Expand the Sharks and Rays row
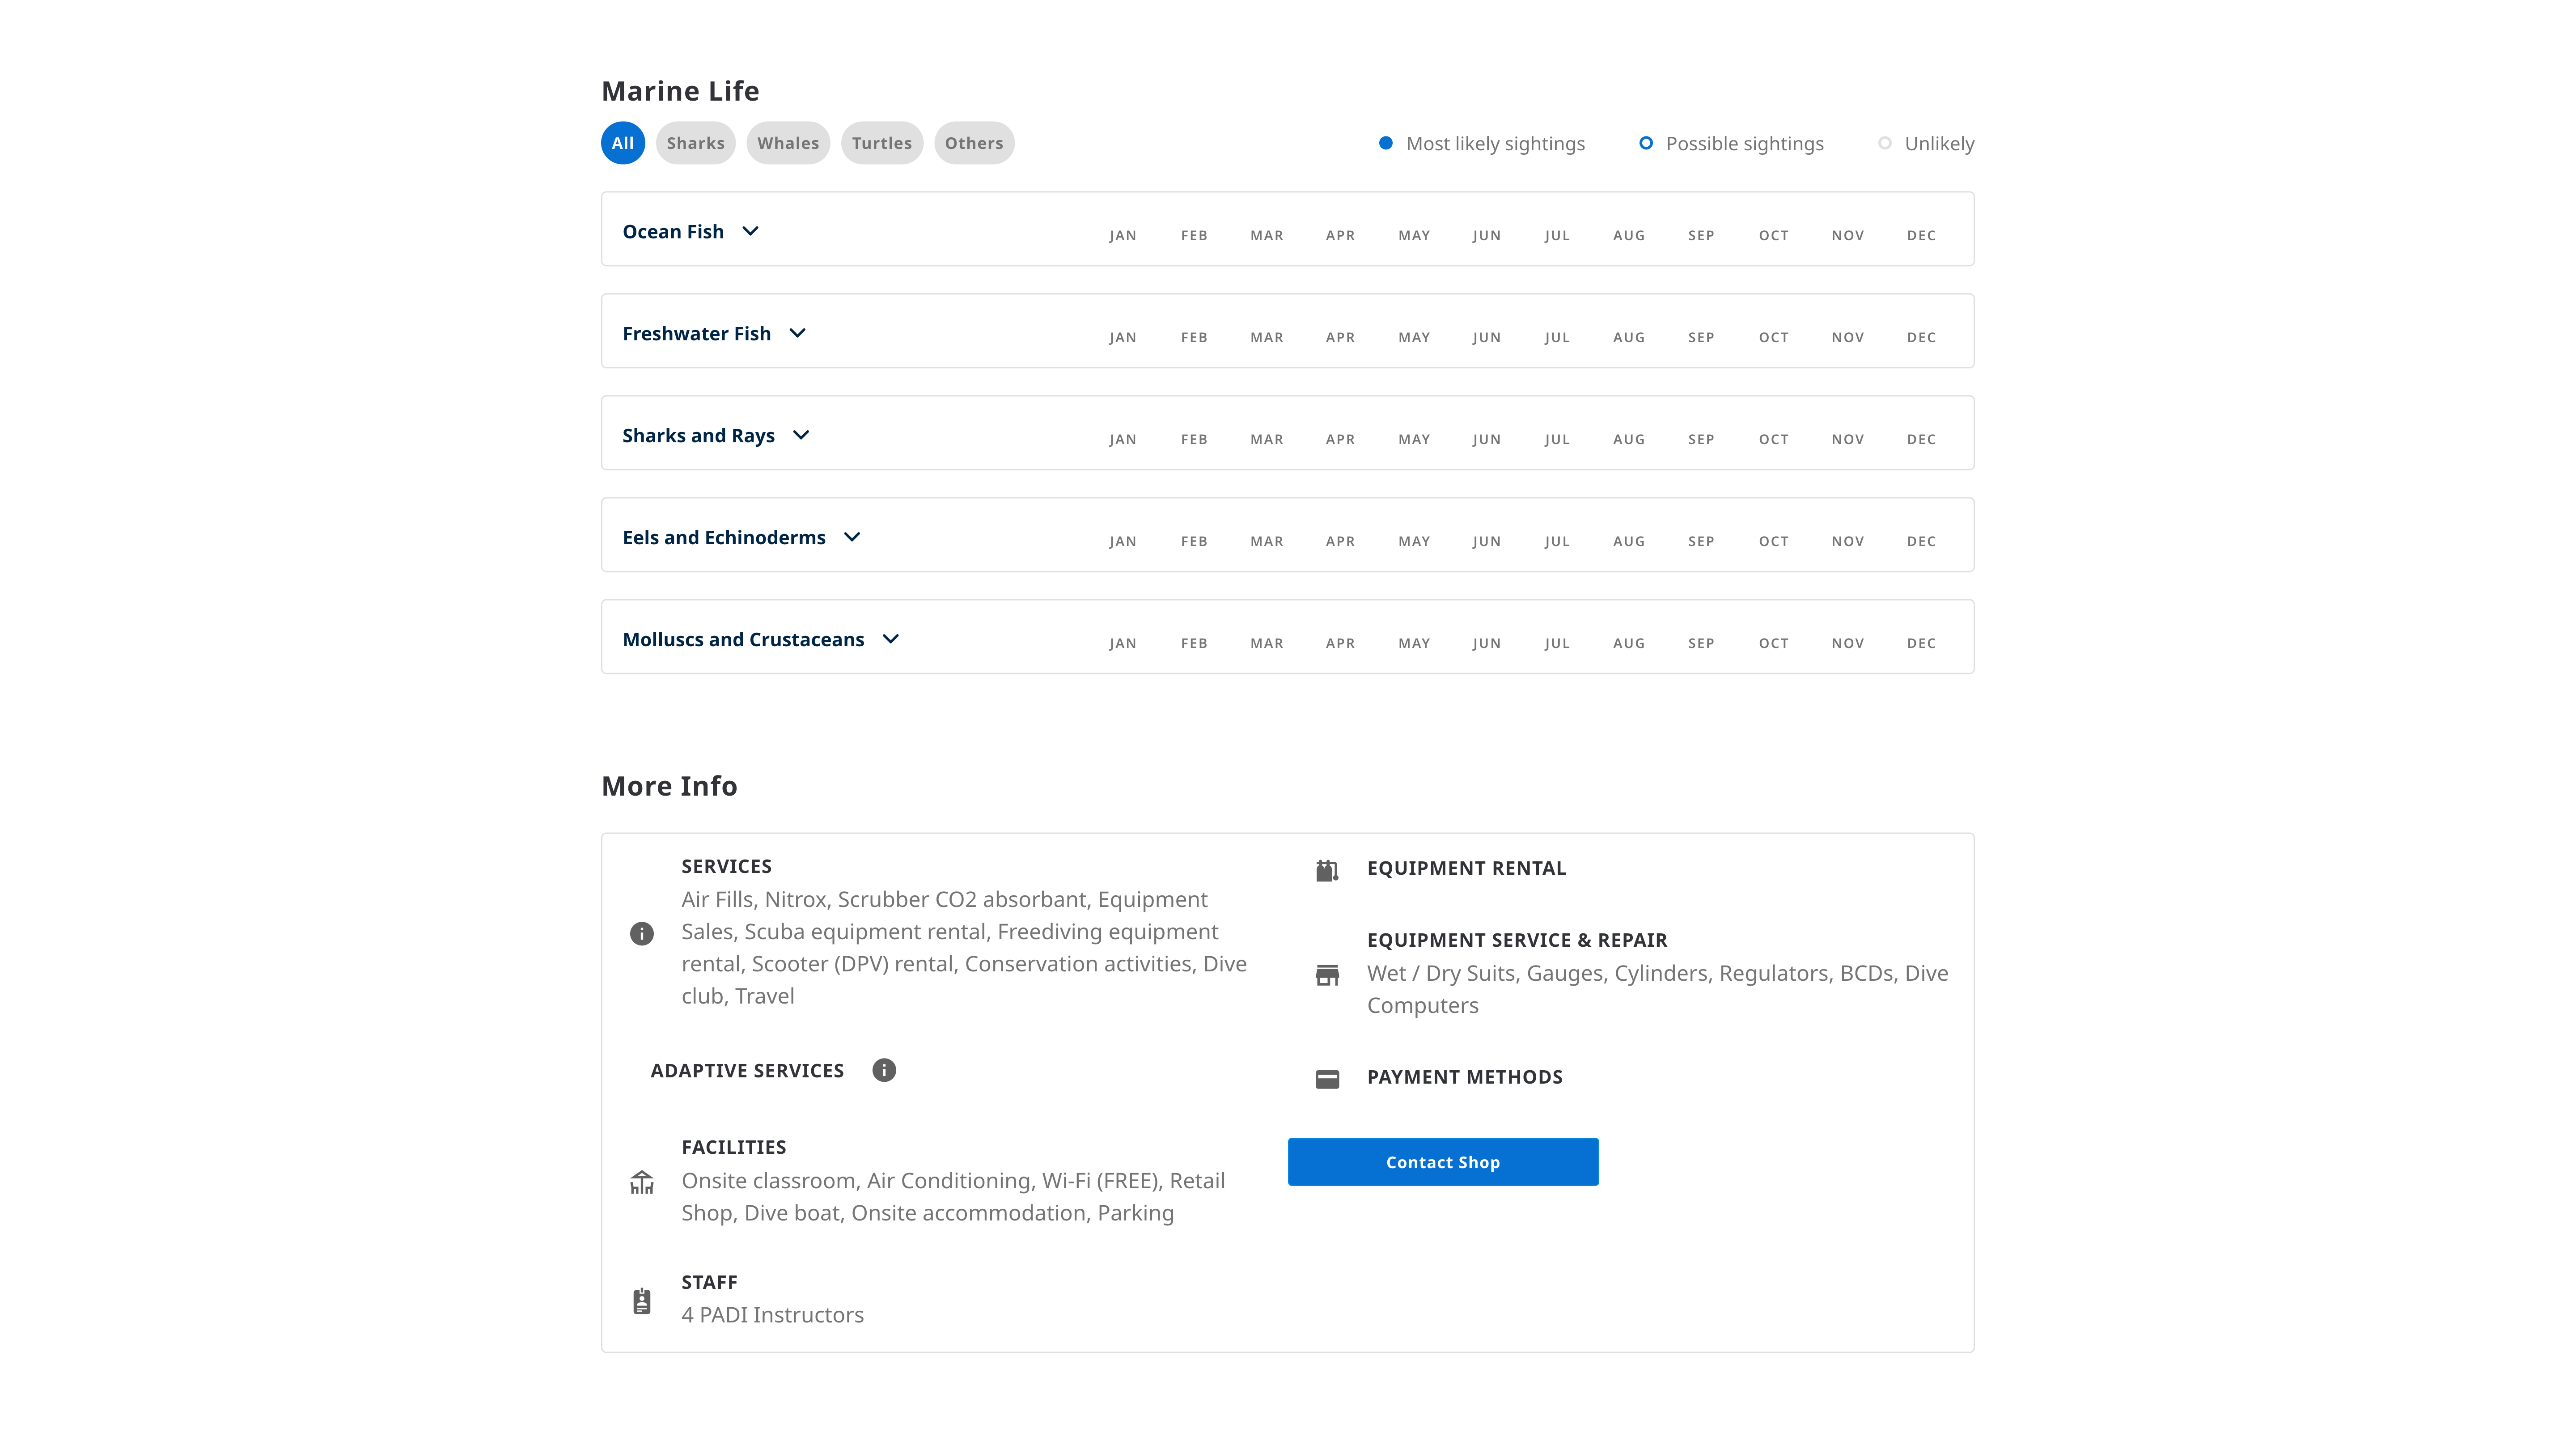The height and width of the screenshot is (1449, 2576). coord(801,435)
